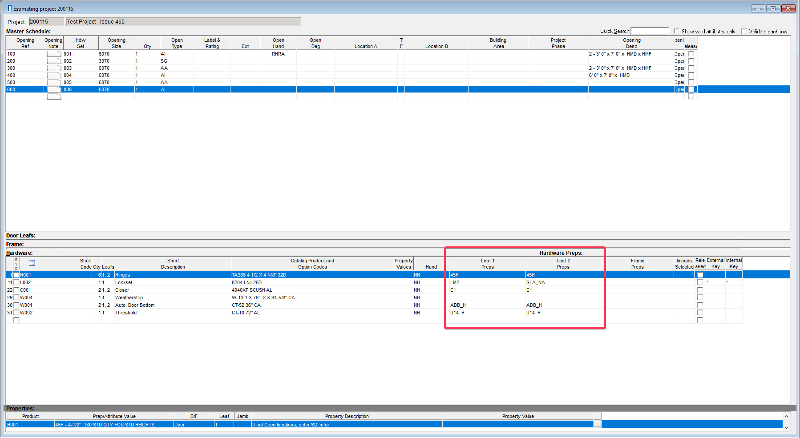
Task: Open the opening note for row 100
Action: (x=54, y=54)
